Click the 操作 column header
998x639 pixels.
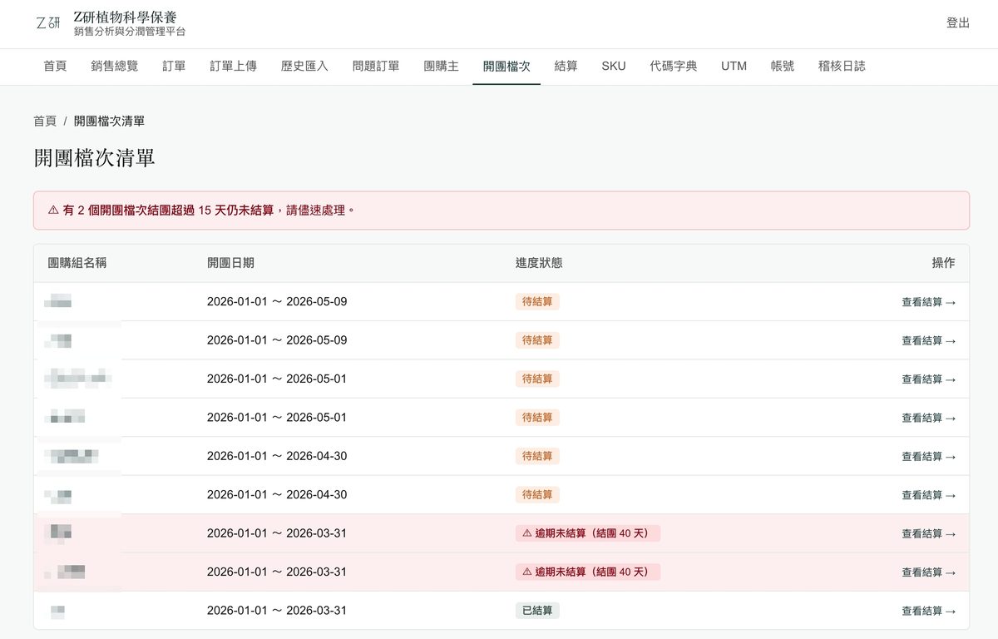943,263
